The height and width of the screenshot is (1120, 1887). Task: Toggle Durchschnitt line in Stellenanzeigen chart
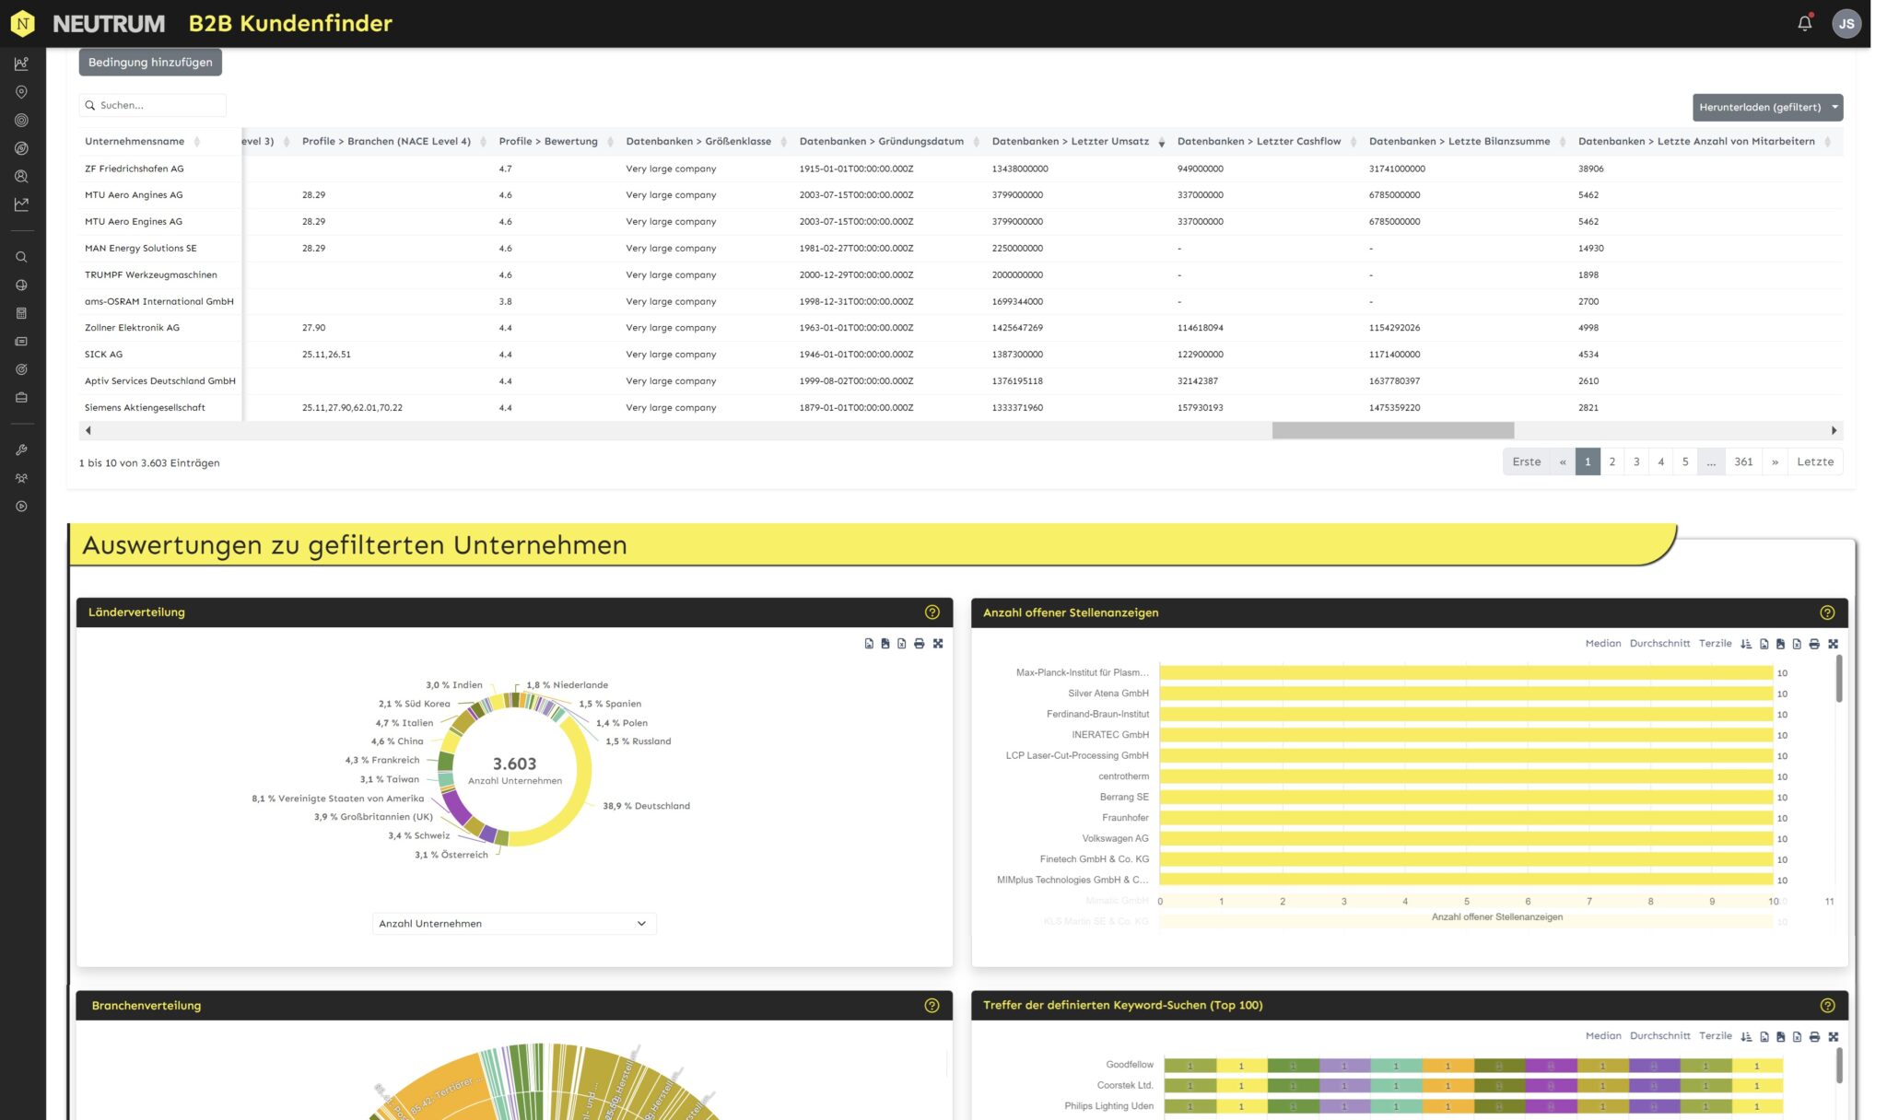click(1659, 644)
